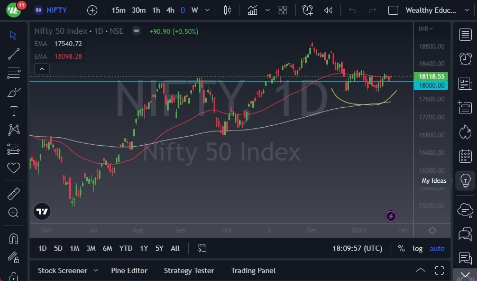
Task: Set date range to 1M
Action: tap(75, 248)
